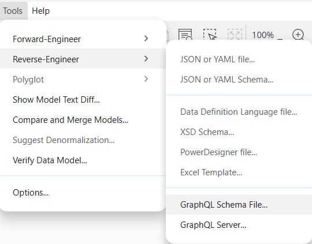Viewport: 312px width, 244px height.
Task: Select JSON or YAML Schema import
Action: [x=239, y=80]
